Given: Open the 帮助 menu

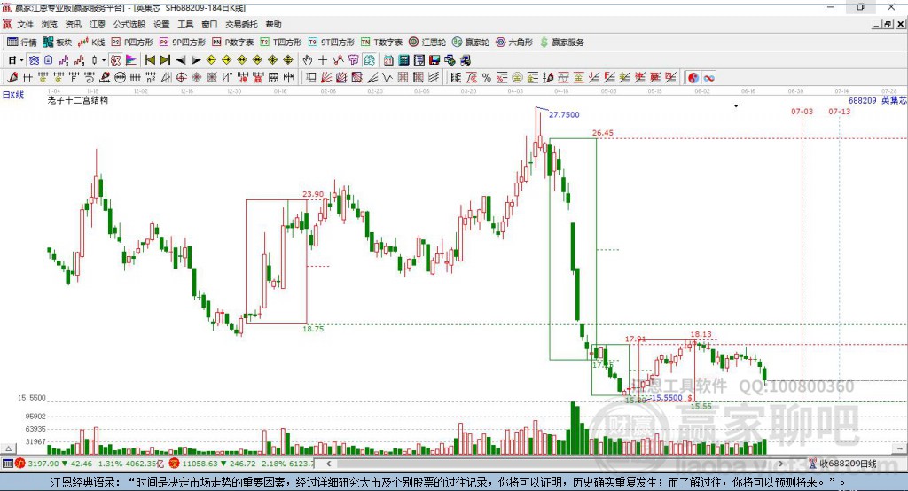Looking at the screenshot, I should (273, 24).
